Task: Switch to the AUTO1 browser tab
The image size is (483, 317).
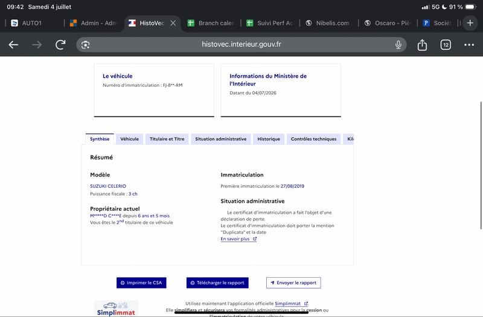Action: pos(32,23)
